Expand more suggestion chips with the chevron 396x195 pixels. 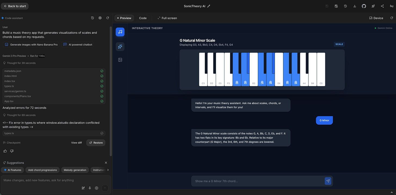[x=108, y=170]
